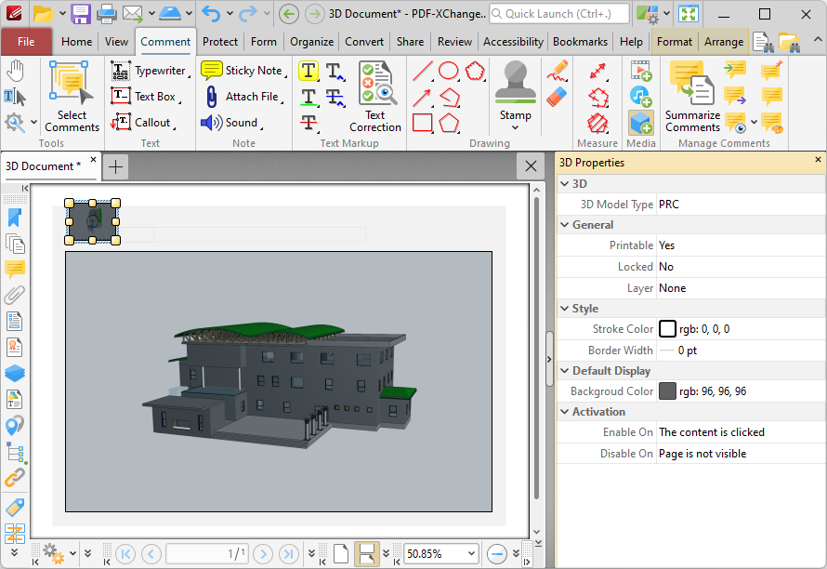The image size is (827, 569).
Task: Zoom out with minus button
Action: coord(497,554)
